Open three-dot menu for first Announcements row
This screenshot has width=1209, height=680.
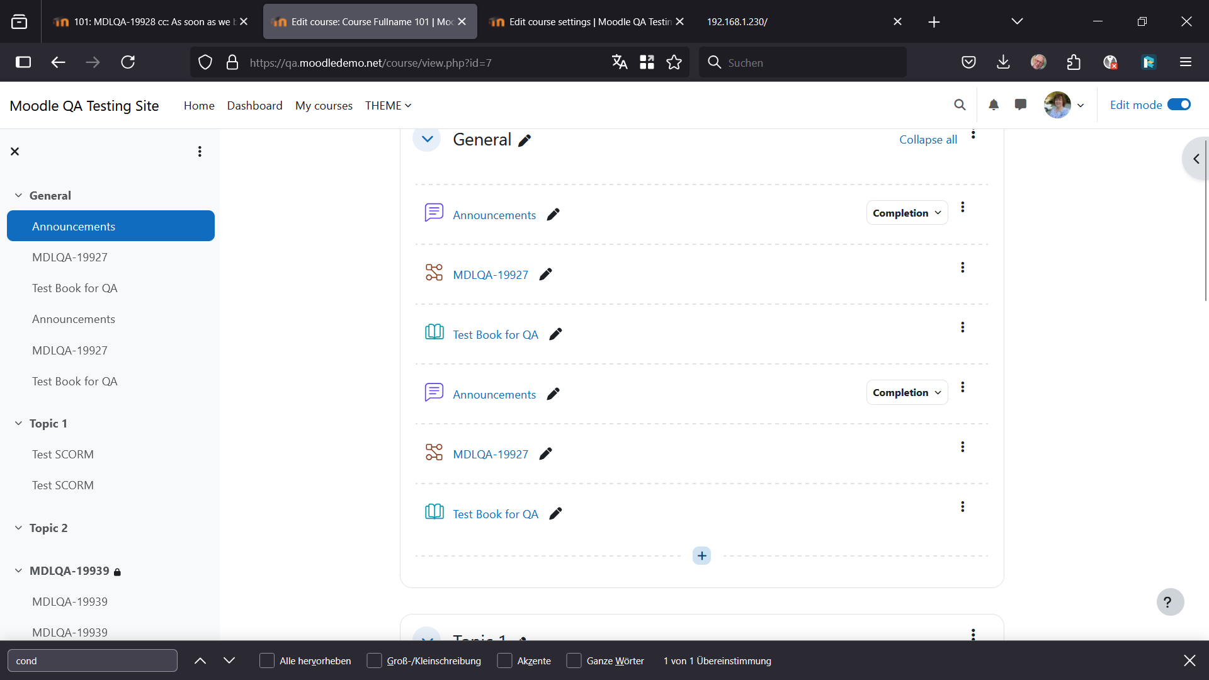[962, 207]
